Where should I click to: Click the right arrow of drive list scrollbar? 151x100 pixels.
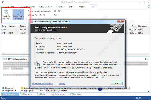149,54
